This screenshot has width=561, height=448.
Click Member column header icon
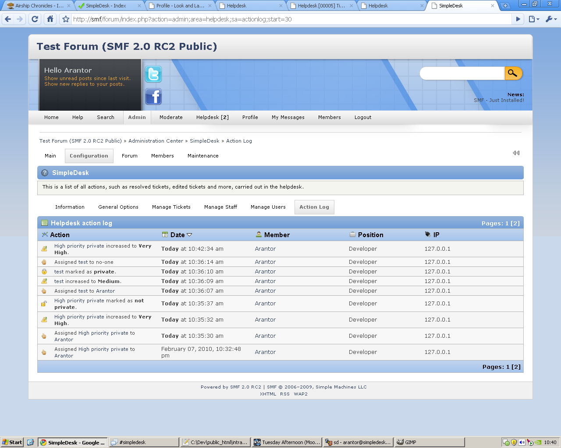[259, 234]
